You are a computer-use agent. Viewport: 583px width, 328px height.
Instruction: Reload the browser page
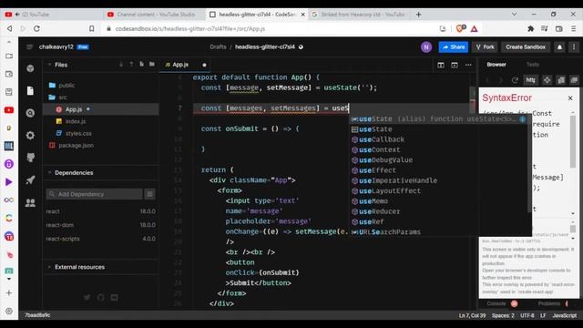click(36, 28)
